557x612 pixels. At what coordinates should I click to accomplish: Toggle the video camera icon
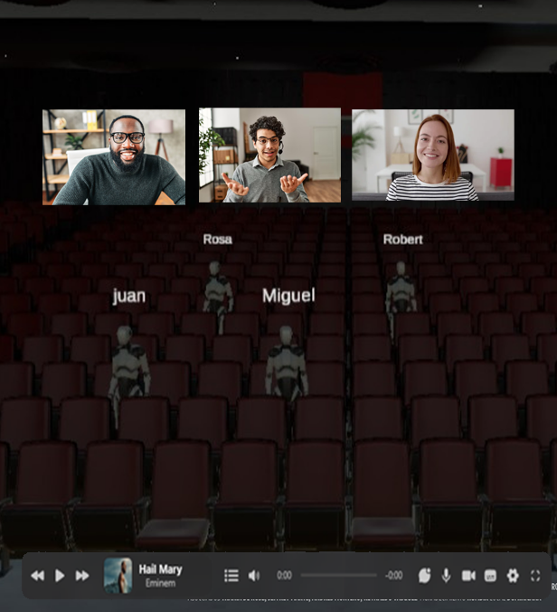pos(468,576)
